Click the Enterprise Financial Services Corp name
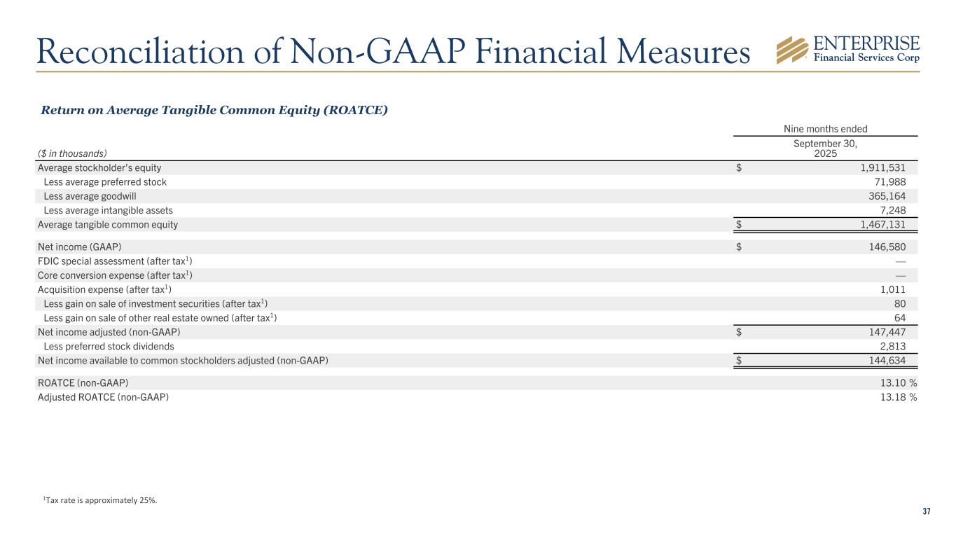 [864, 49]
